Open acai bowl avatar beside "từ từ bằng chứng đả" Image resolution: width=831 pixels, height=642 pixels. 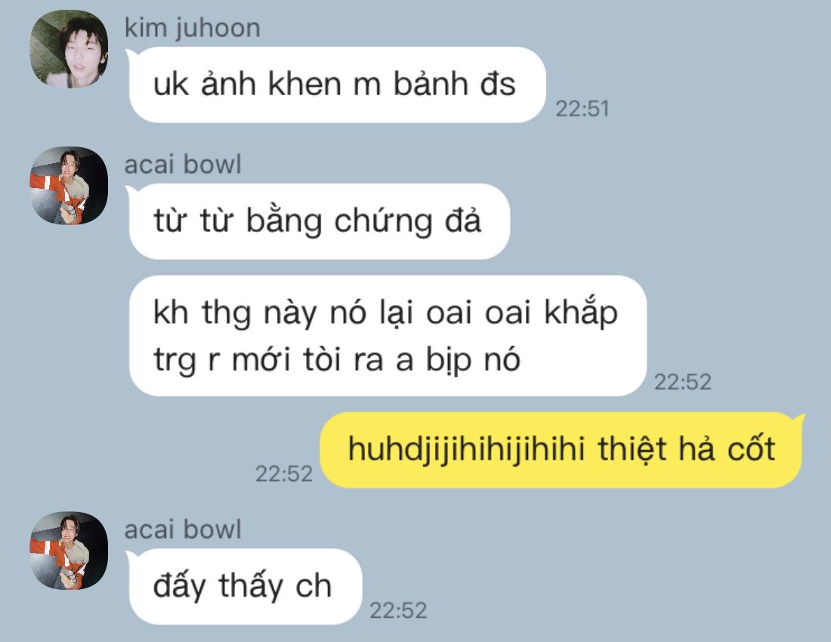(69, 185)
